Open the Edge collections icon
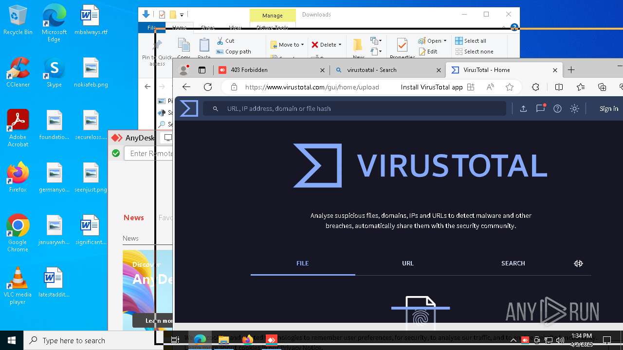 pos(602,87)
